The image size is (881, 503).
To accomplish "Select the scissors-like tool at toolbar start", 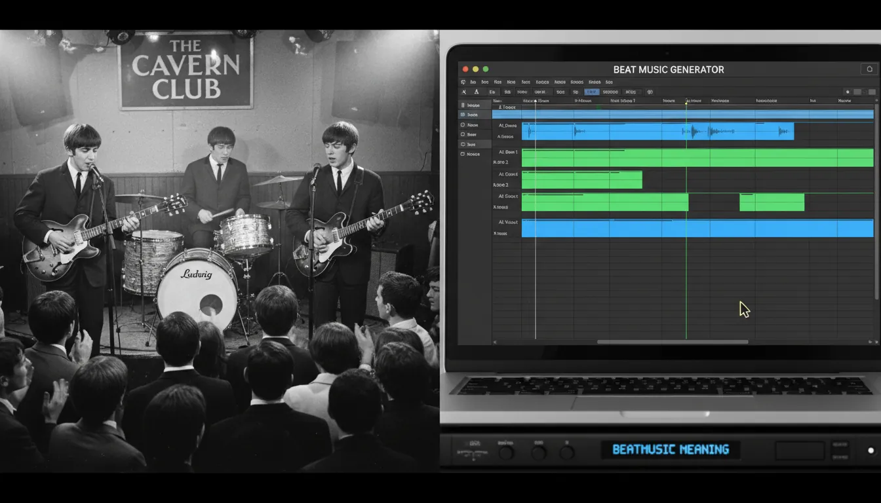I will [x=463, y=92].
